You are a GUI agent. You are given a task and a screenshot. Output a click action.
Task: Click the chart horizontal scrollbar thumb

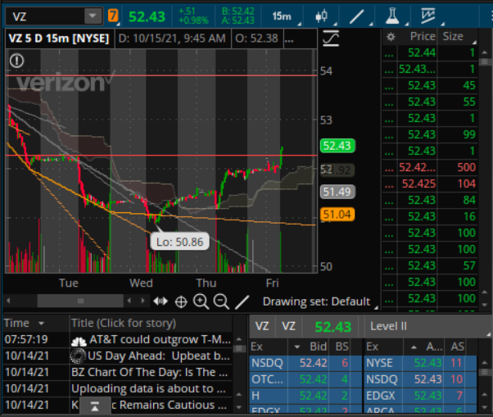pyautogui.click(x=80, y=301)
